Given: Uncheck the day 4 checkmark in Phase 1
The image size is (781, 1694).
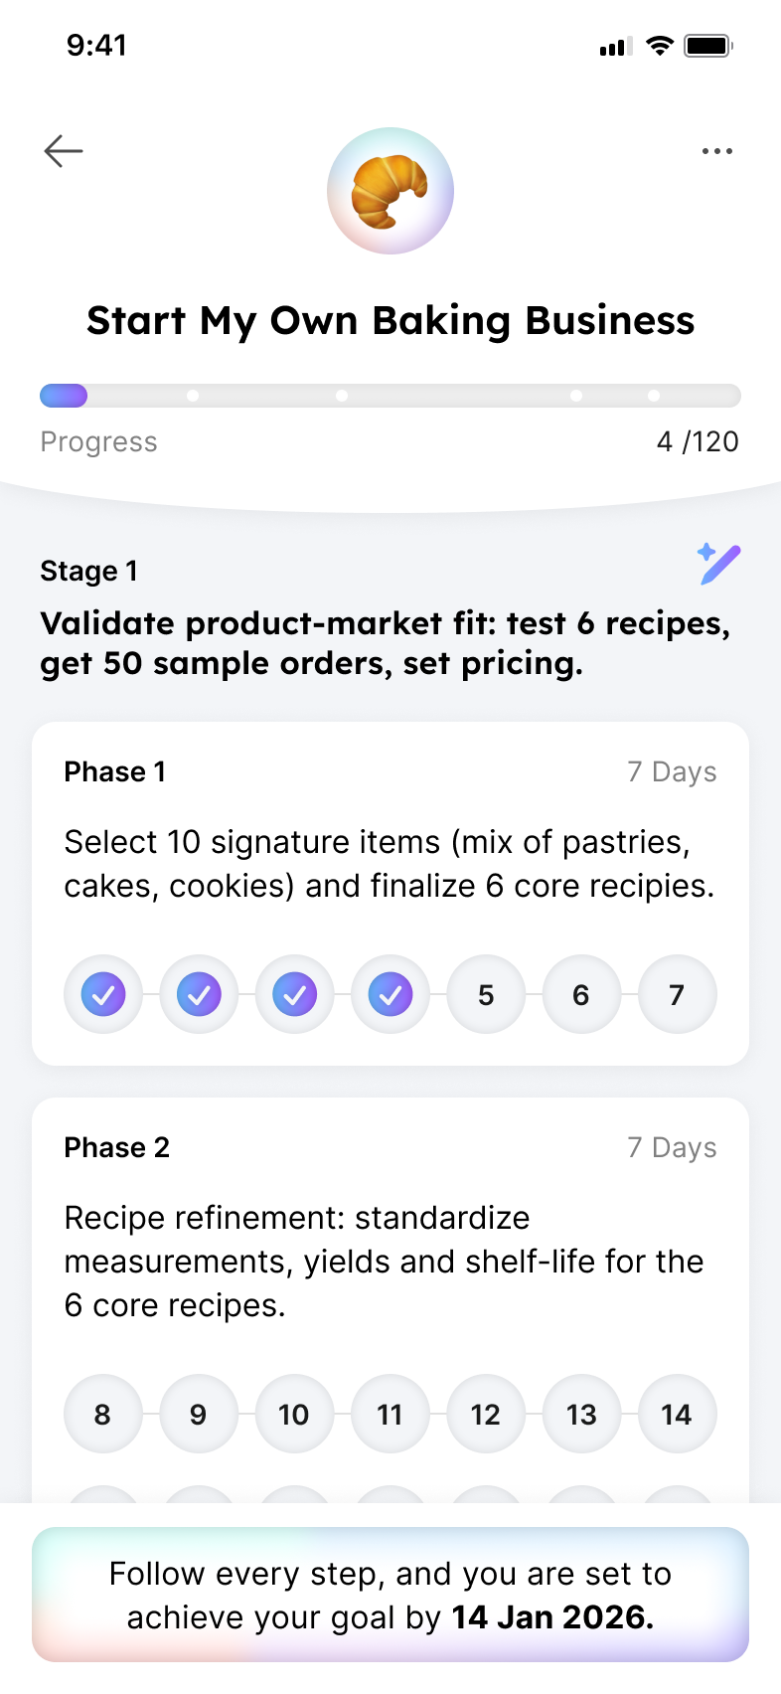Looking at the screenshot, I should point(390,994).
